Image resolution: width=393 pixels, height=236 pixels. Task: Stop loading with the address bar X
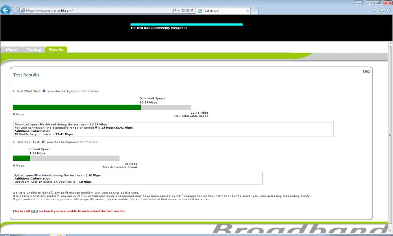pyautogui.click(x=192, y=11)
